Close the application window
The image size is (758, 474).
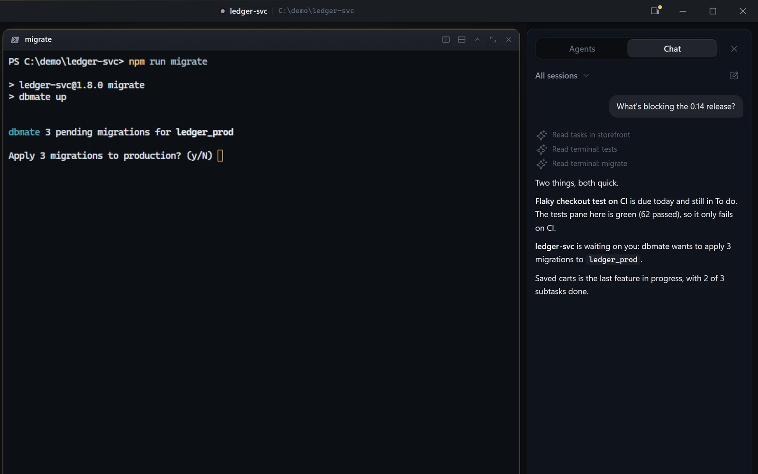(x=743, y=11)
